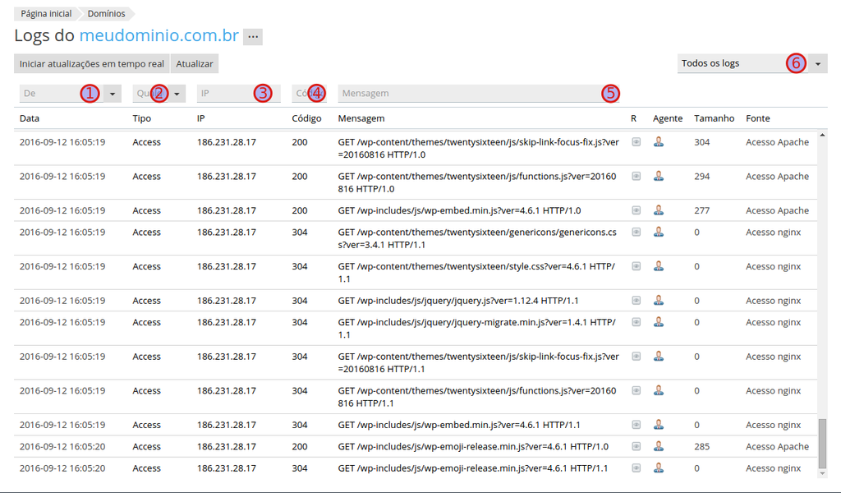Image resolution: width=841 pixels, height=493 pixels.
Task: Expand the Tipo filter dropdown
Action: [x=177, y=94]
